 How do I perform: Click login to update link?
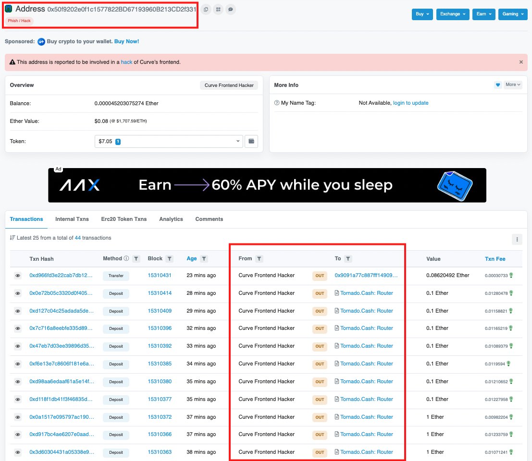(x=410, y=103)
